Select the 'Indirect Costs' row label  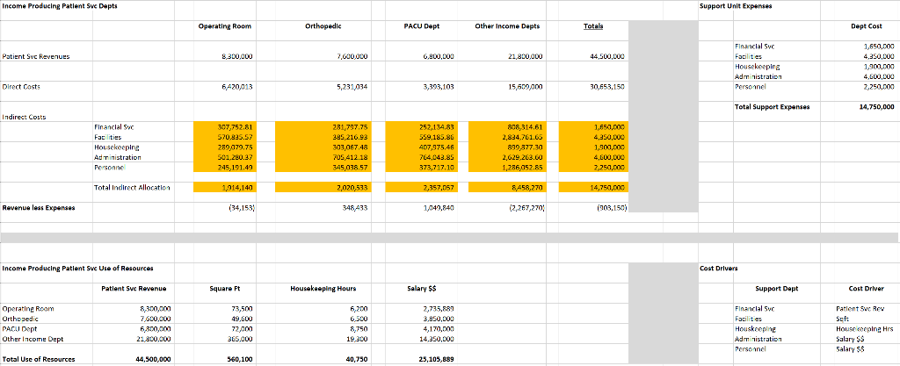pyautogui.click(x=24, y=117)
